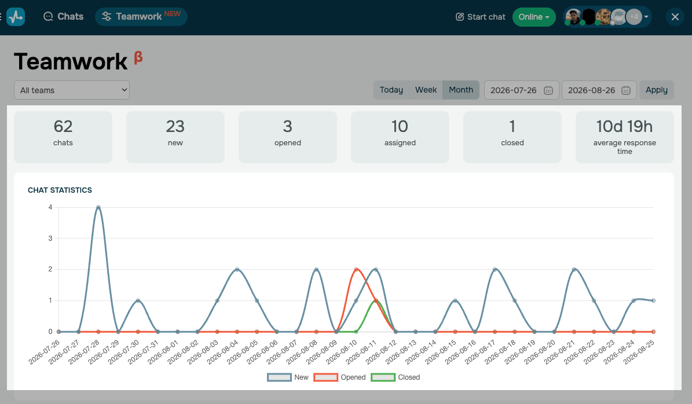The width and height of the screenshot is (692, 404).
Task: Click the Closed series peak data point
Action: pyautogui.click(x=376, y=300)
